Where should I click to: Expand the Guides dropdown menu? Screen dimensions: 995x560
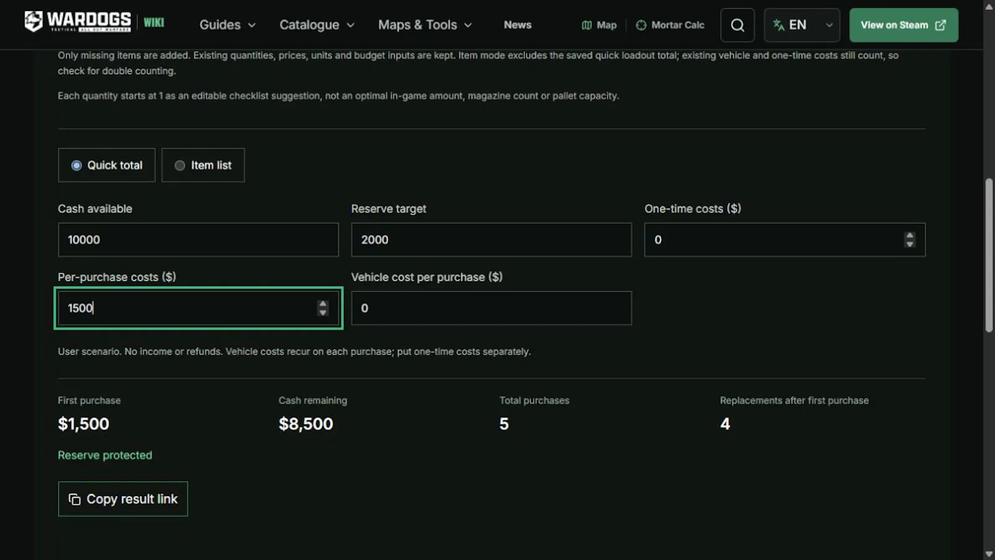228,25
